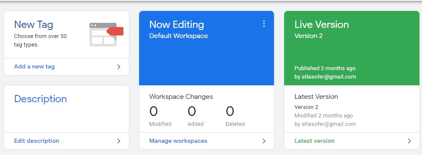422x155 pixels.
Task: Click the chevron beside Manage workspaces
Action: (264, 141)
